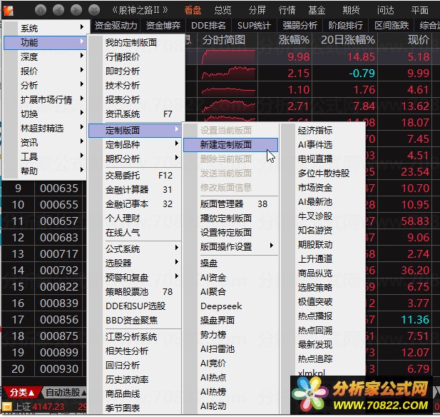440x417 pixels.
Task: Open 版面管理器 from the menu
Action: click(x=230, y=204)
